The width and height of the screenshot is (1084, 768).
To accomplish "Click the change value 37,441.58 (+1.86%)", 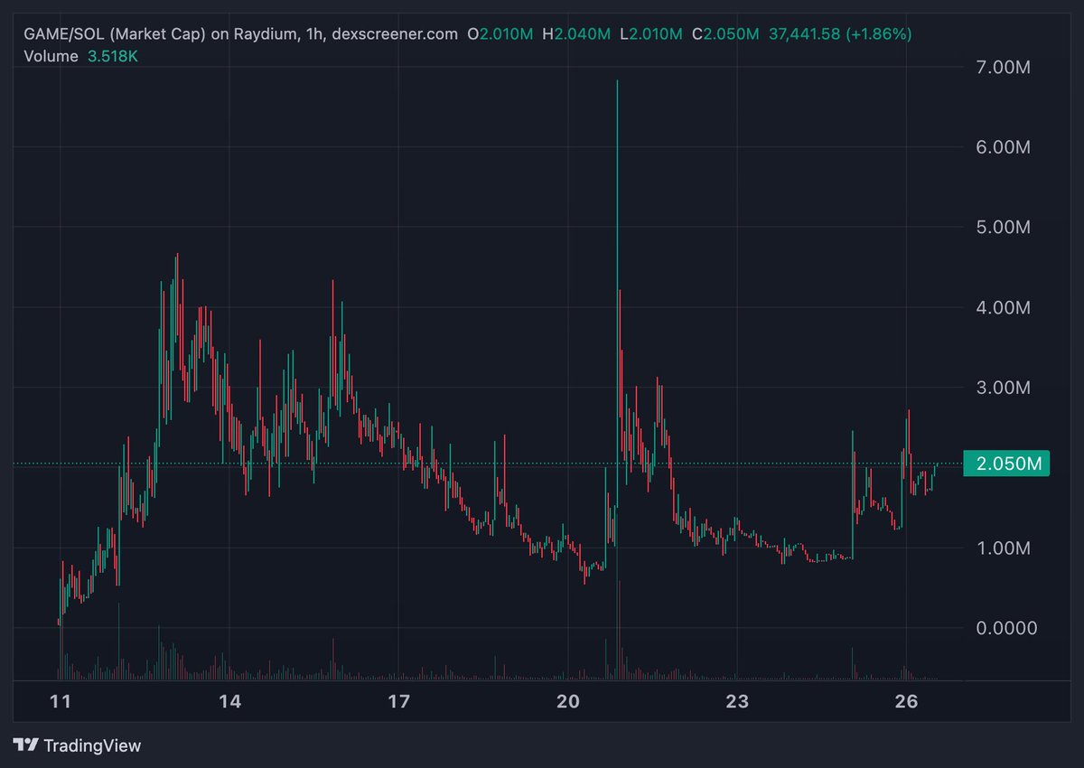I will (x=840, y=33).
